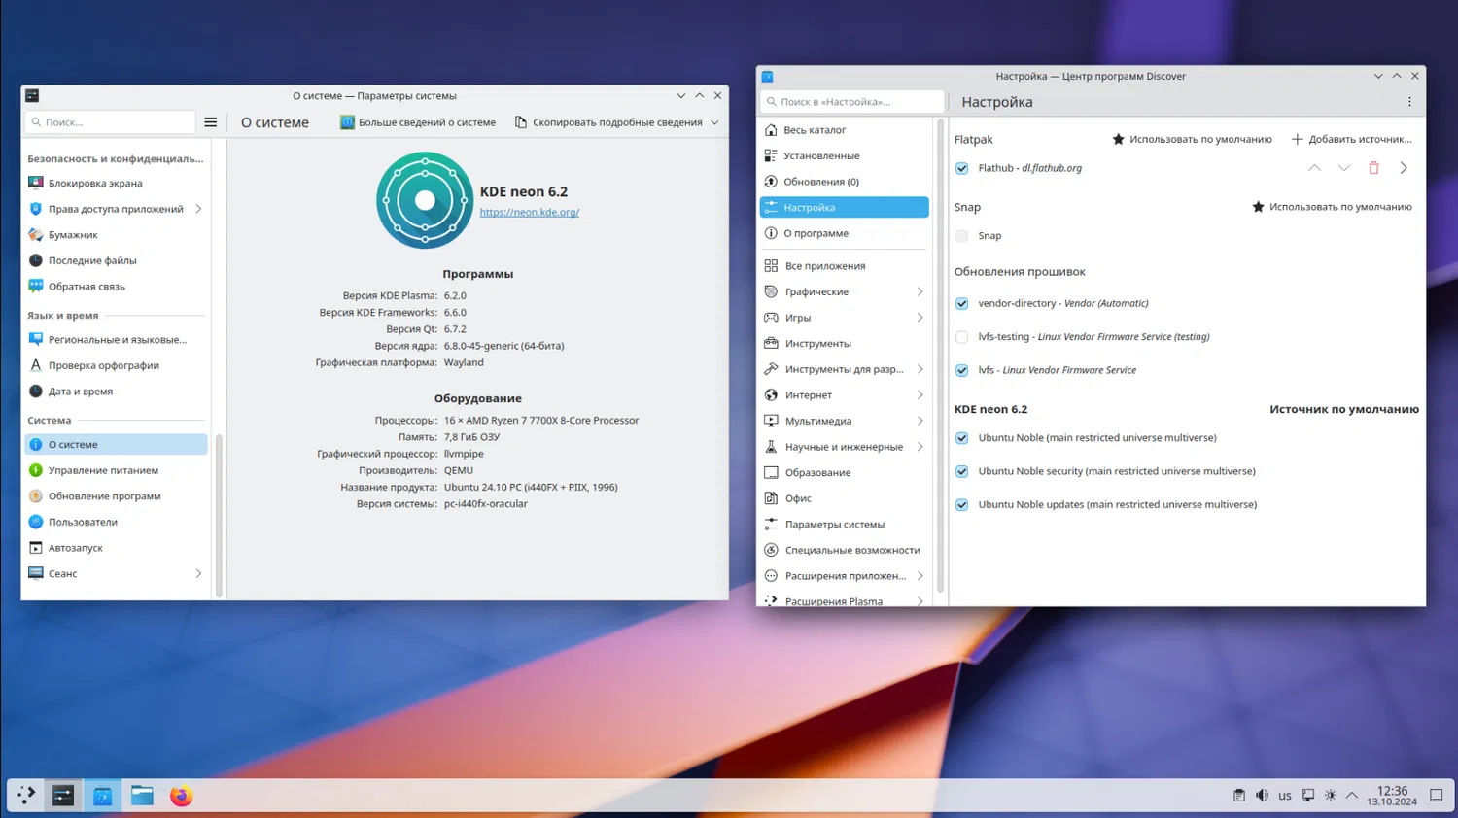
Task: Click Flatpak's 'Использовать по умолчанию' button
Action: (1192, 139)
